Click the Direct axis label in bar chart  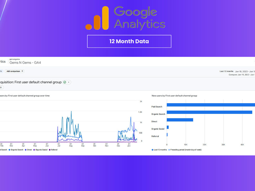click(154, 121)
